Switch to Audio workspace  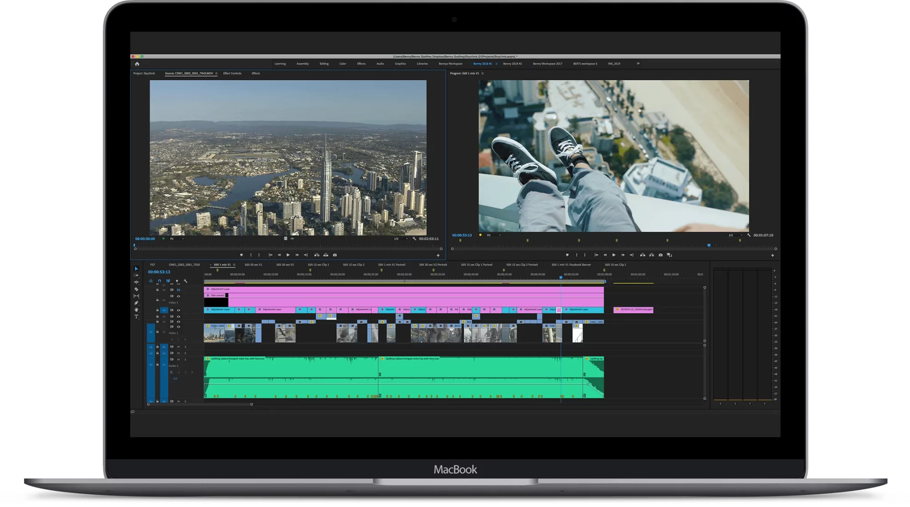(x=380, y=63)
